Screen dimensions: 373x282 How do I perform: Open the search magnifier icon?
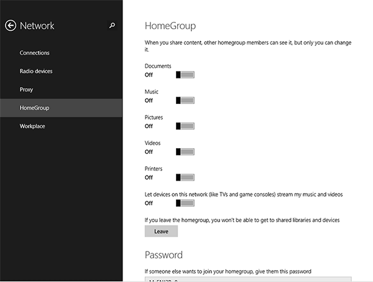click(x=112, y=26)
